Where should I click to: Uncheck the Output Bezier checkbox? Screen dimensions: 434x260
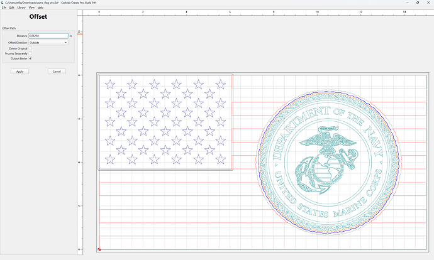click(x=30, y=58)
